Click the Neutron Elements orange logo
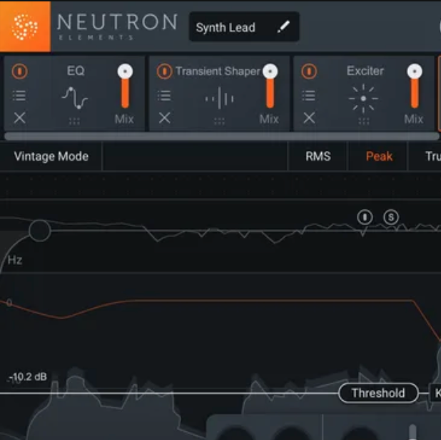The image size is (441, 440). click(25, 26)
